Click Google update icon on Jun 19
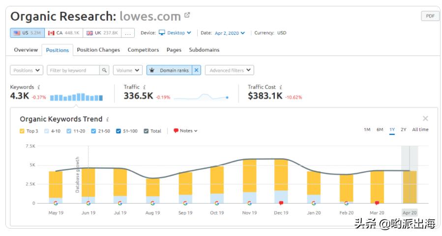The width and height of the screenshot is (442, 236). coord(88,203)
